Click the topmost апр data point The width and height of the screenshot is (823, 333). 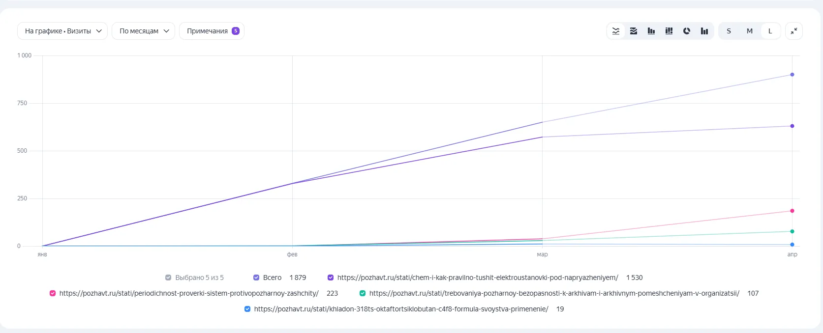pyautogui.click(x=792, y=75)
